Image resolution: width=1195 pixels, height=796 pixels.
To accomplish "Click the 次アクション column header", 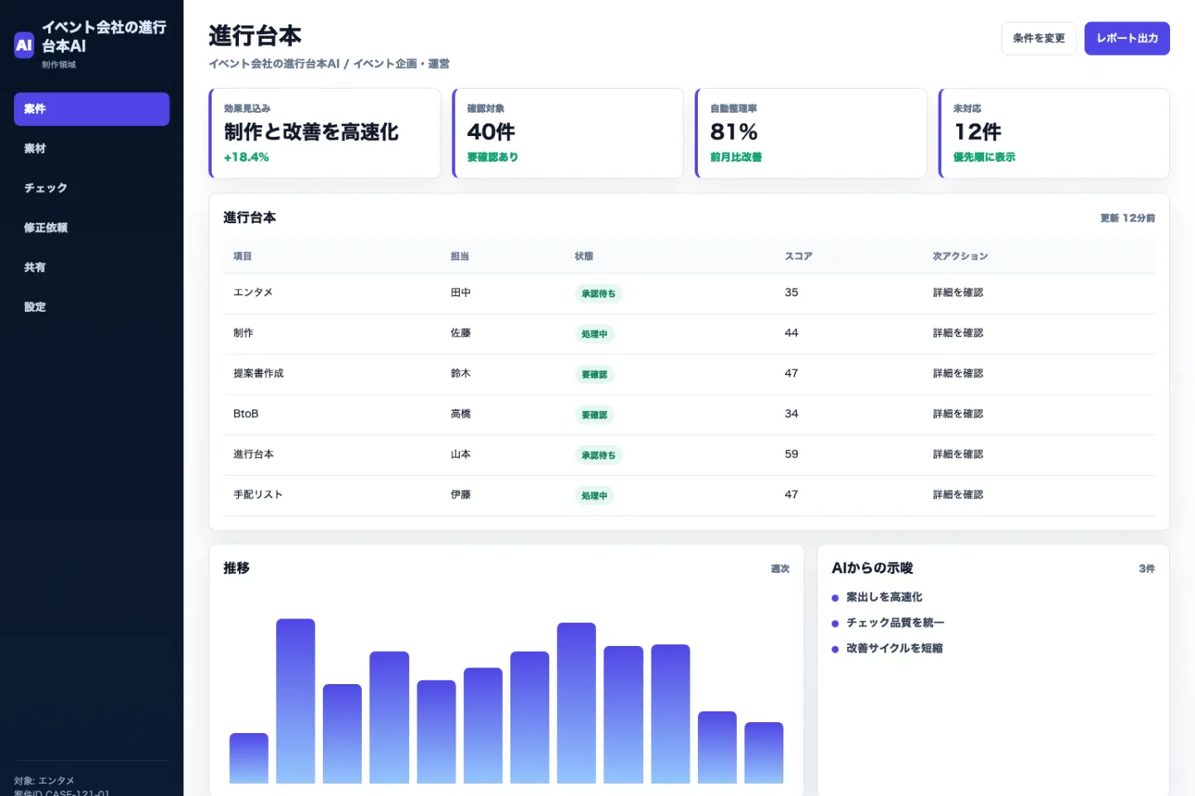I will coord(960,256).
